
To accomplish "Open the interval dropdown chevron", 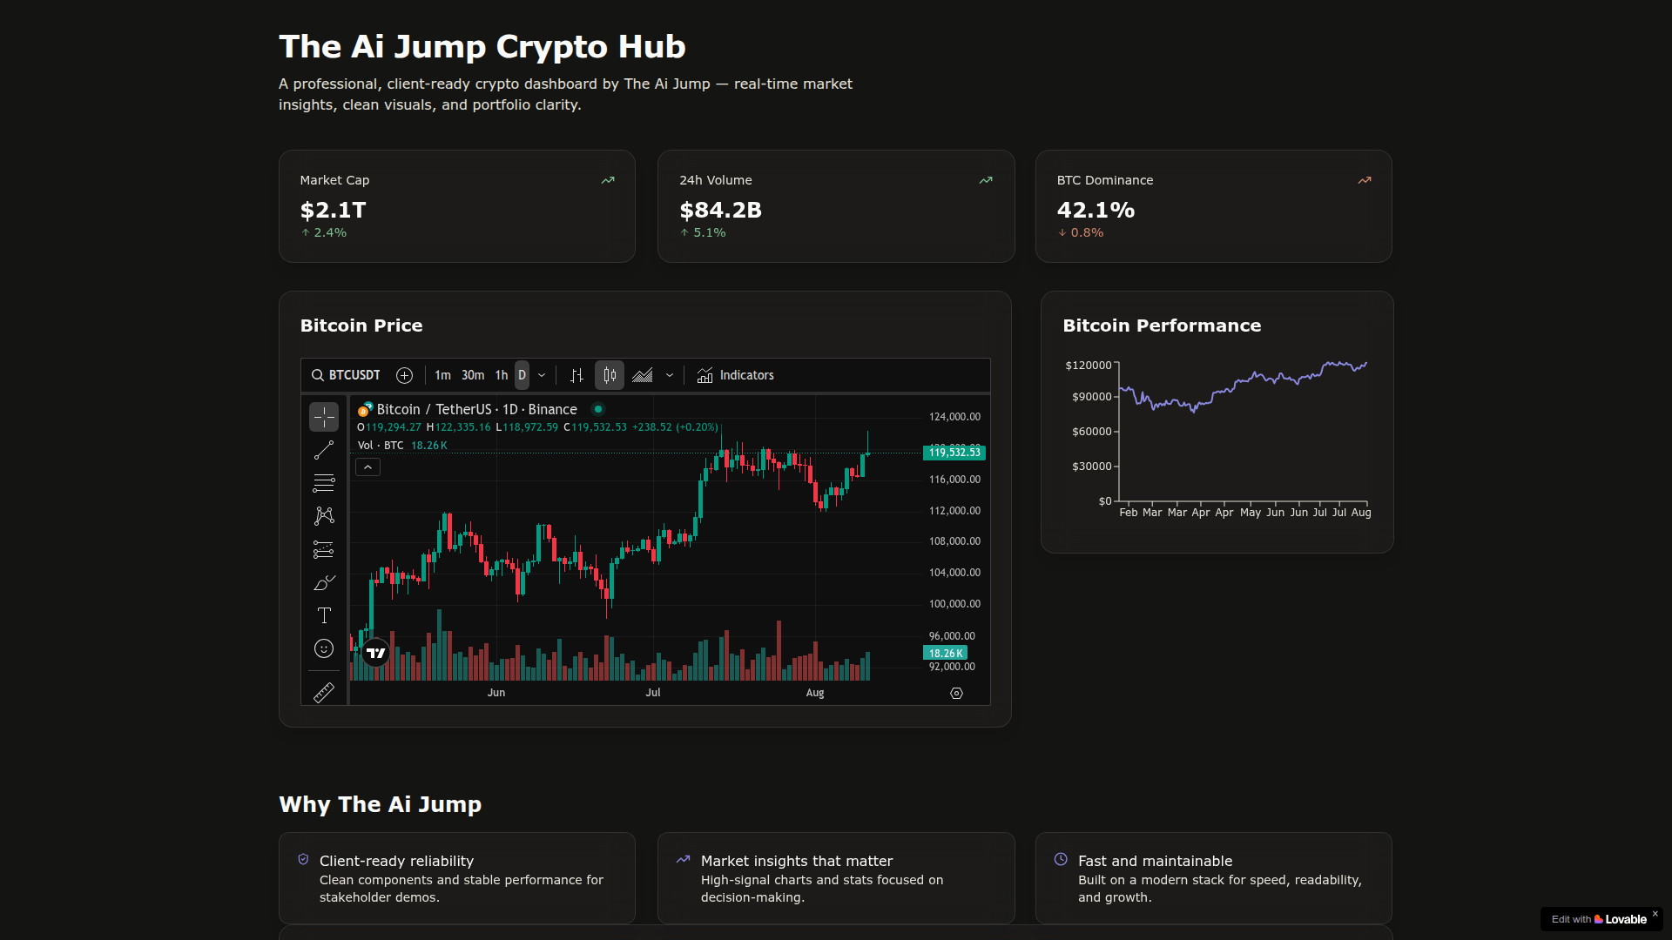I will point(542,375).
